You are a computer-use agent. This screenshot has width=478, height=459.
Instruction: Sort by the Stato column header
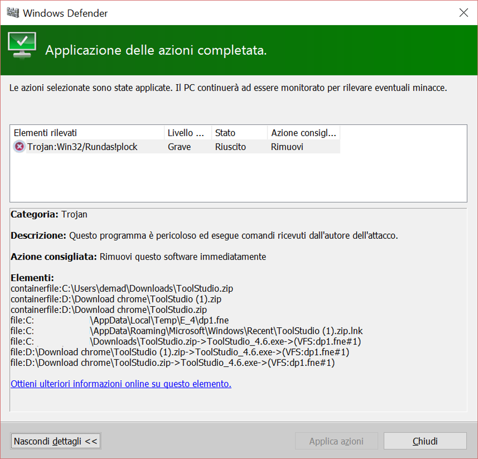[240, 133]
